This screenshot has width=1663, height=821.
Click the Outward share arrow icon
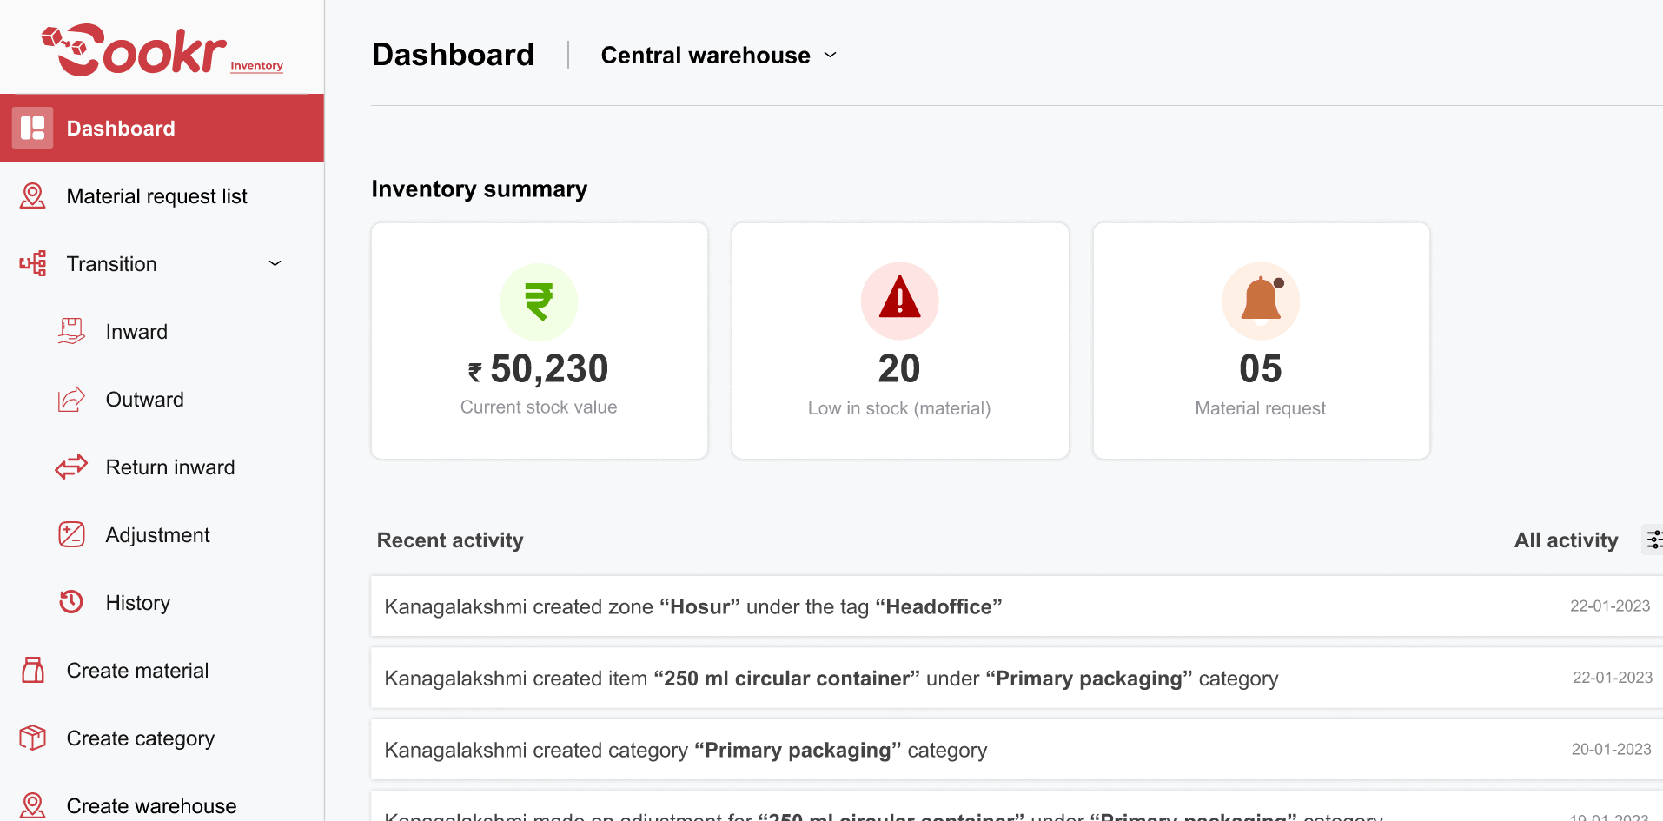(x=71, y=399)
